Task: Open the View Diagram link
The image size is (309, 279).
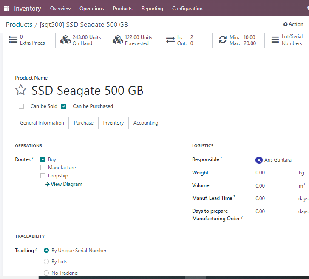Action: [66, 184]
